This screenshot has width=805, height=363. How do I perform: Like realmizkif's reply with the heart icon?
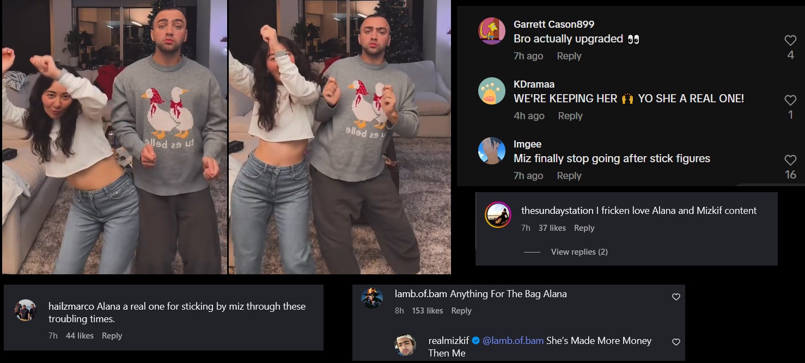point(676,342)
